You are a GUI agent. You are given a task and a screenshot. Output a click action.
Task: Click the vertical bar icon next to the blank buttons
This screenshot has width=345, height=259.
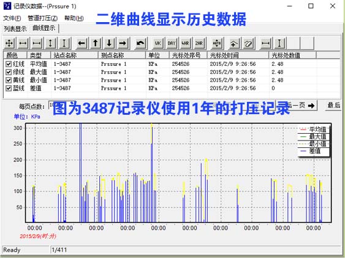(279, 43)
